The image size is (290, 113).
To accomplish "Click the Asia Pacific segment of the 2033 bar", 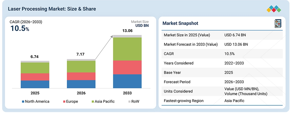I will (x=127, y=49).
